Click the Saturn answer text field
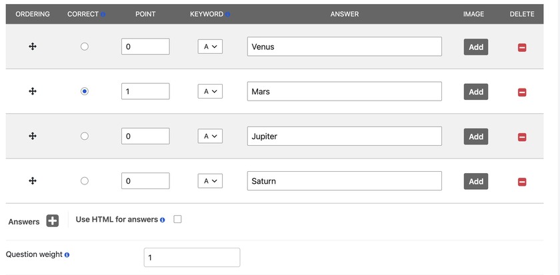 [344, 181]
